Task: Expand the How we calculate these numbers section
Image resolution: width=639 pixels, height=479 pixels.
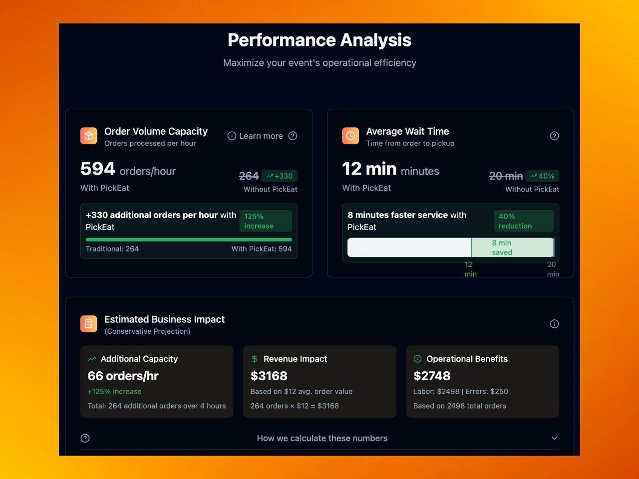Action: point(319,438)
